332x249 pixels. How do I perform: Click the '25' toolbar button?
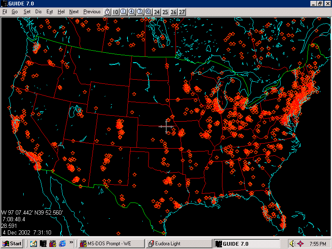pyautogui.click(x=165, y=12)
